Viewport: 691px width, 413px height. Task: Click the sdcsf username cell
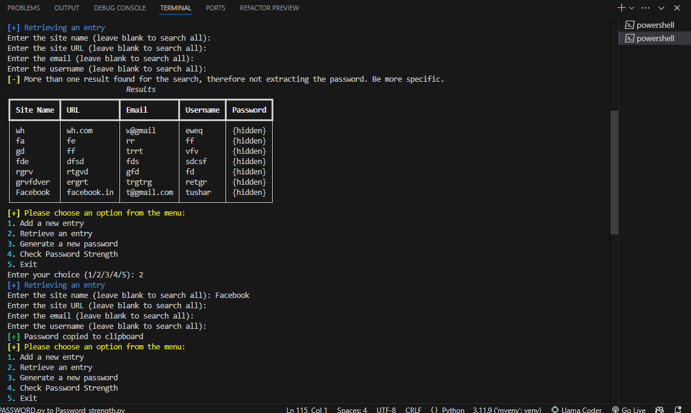[x=196, y=162]
